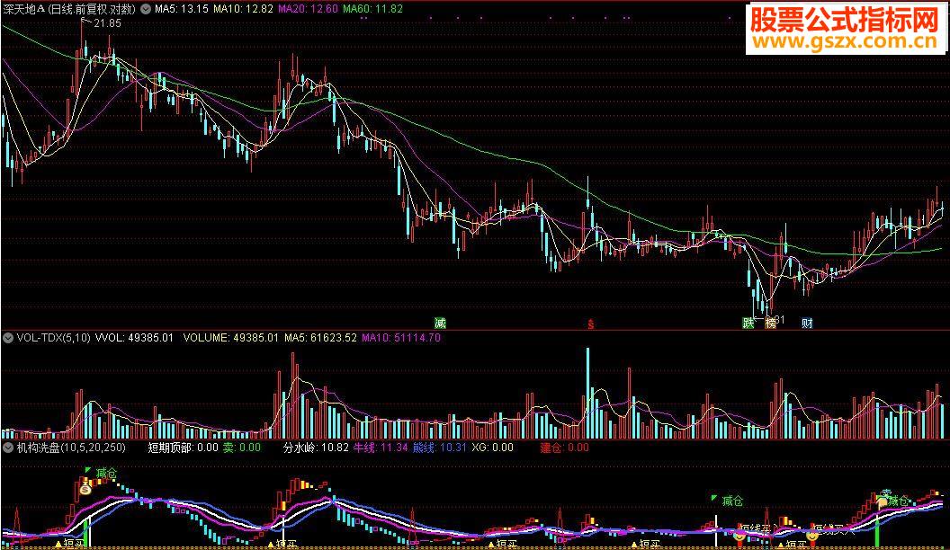Image resolution: width=950 pixels, height=550 pixels.
Task: Click the red 建仓: 0.00 readout
Action: coord(564,448)
